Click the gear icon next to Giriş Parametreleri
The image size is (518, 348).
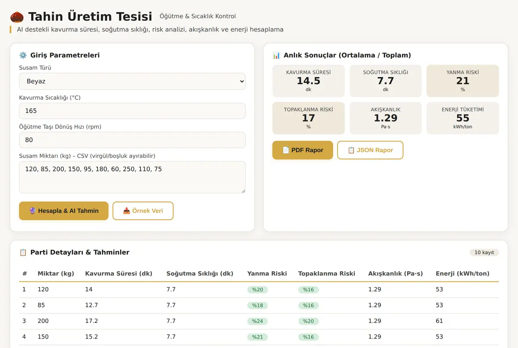tap(23, 55)
